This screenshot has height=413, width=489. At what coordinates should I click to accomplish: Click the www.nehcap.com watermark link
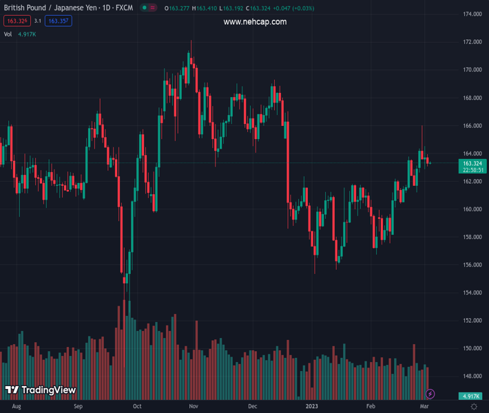255,22
